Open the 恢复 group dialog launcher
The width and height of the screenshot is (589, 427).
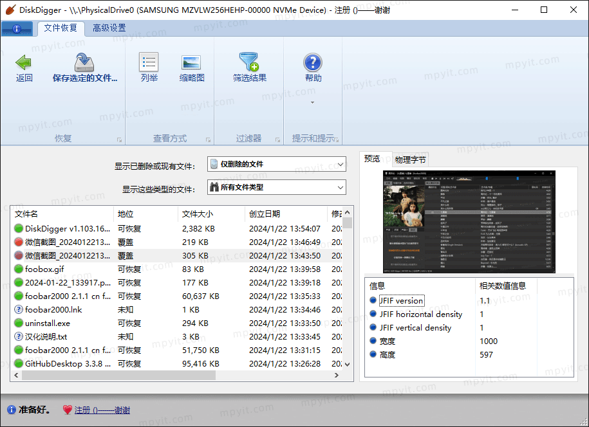120,140
